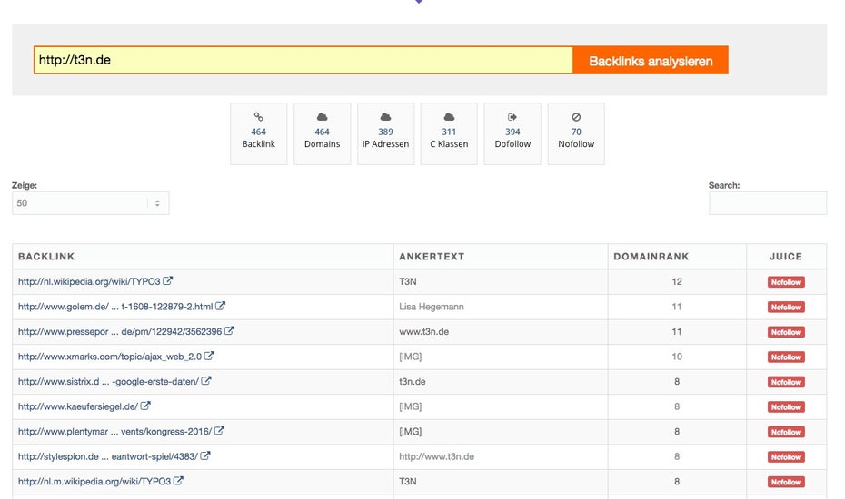Click the arrow icon above Dofollow
This screenshot has width=845, height=499.
[x=512, y=117]
